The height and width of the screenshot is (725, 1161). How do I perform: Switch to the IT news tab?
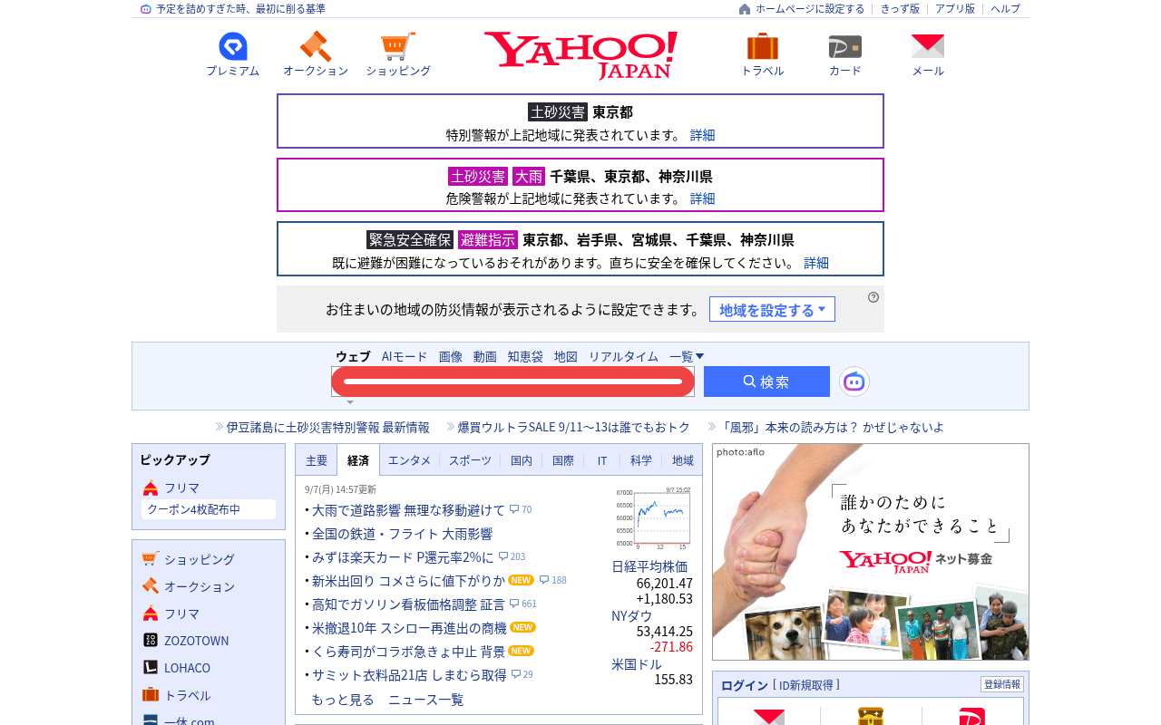(x=602, y=460)
